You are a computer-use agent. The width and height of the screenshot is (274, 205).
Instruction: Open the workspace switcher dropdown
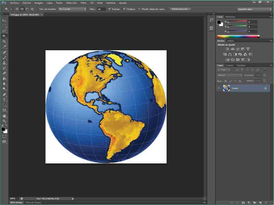(254, 9)
